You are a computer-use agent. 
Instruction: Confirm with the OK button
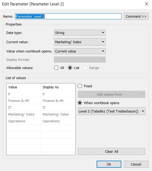click(x=109, y=164)
